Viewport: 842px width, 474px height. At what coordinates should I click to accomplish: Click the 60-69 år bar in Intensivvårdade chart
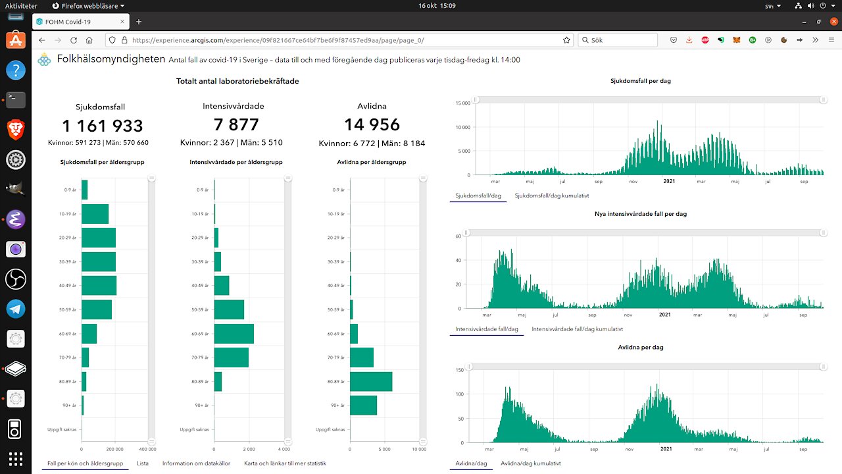234,333
